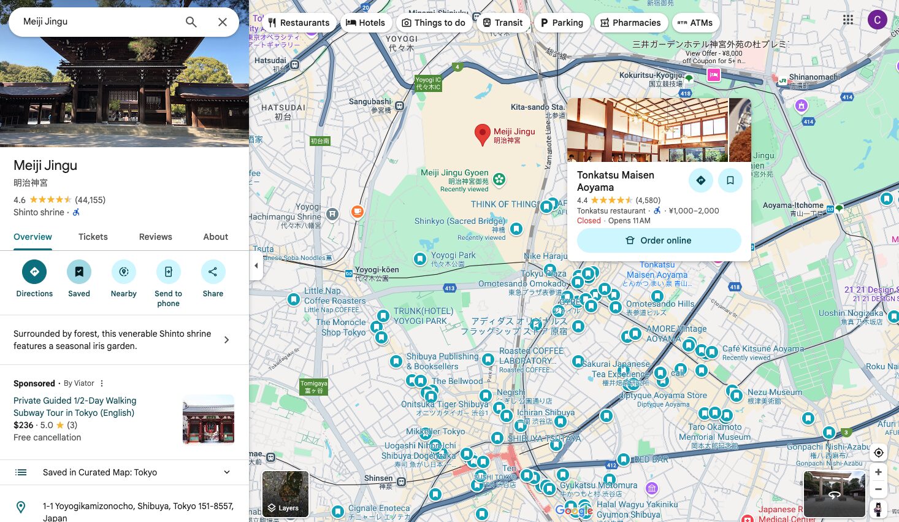Click Shinkyo Sacred Bridge saved pin
Screen dimensions: 899x522
pyautogui.click(x=516, y=229)
